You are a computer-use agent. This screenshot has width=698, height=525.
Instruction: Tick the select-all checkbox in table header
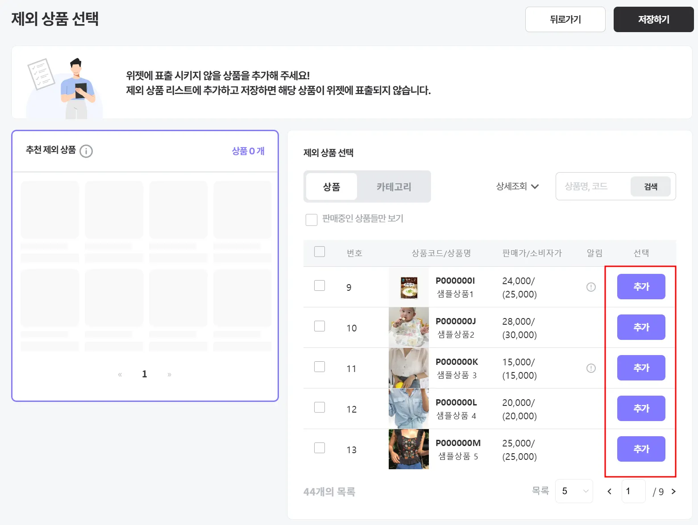tap(320, 252)
